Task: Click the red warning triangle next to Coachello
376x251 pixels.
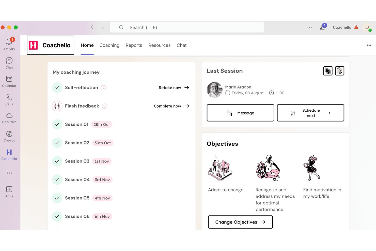Action: [356, 27]
